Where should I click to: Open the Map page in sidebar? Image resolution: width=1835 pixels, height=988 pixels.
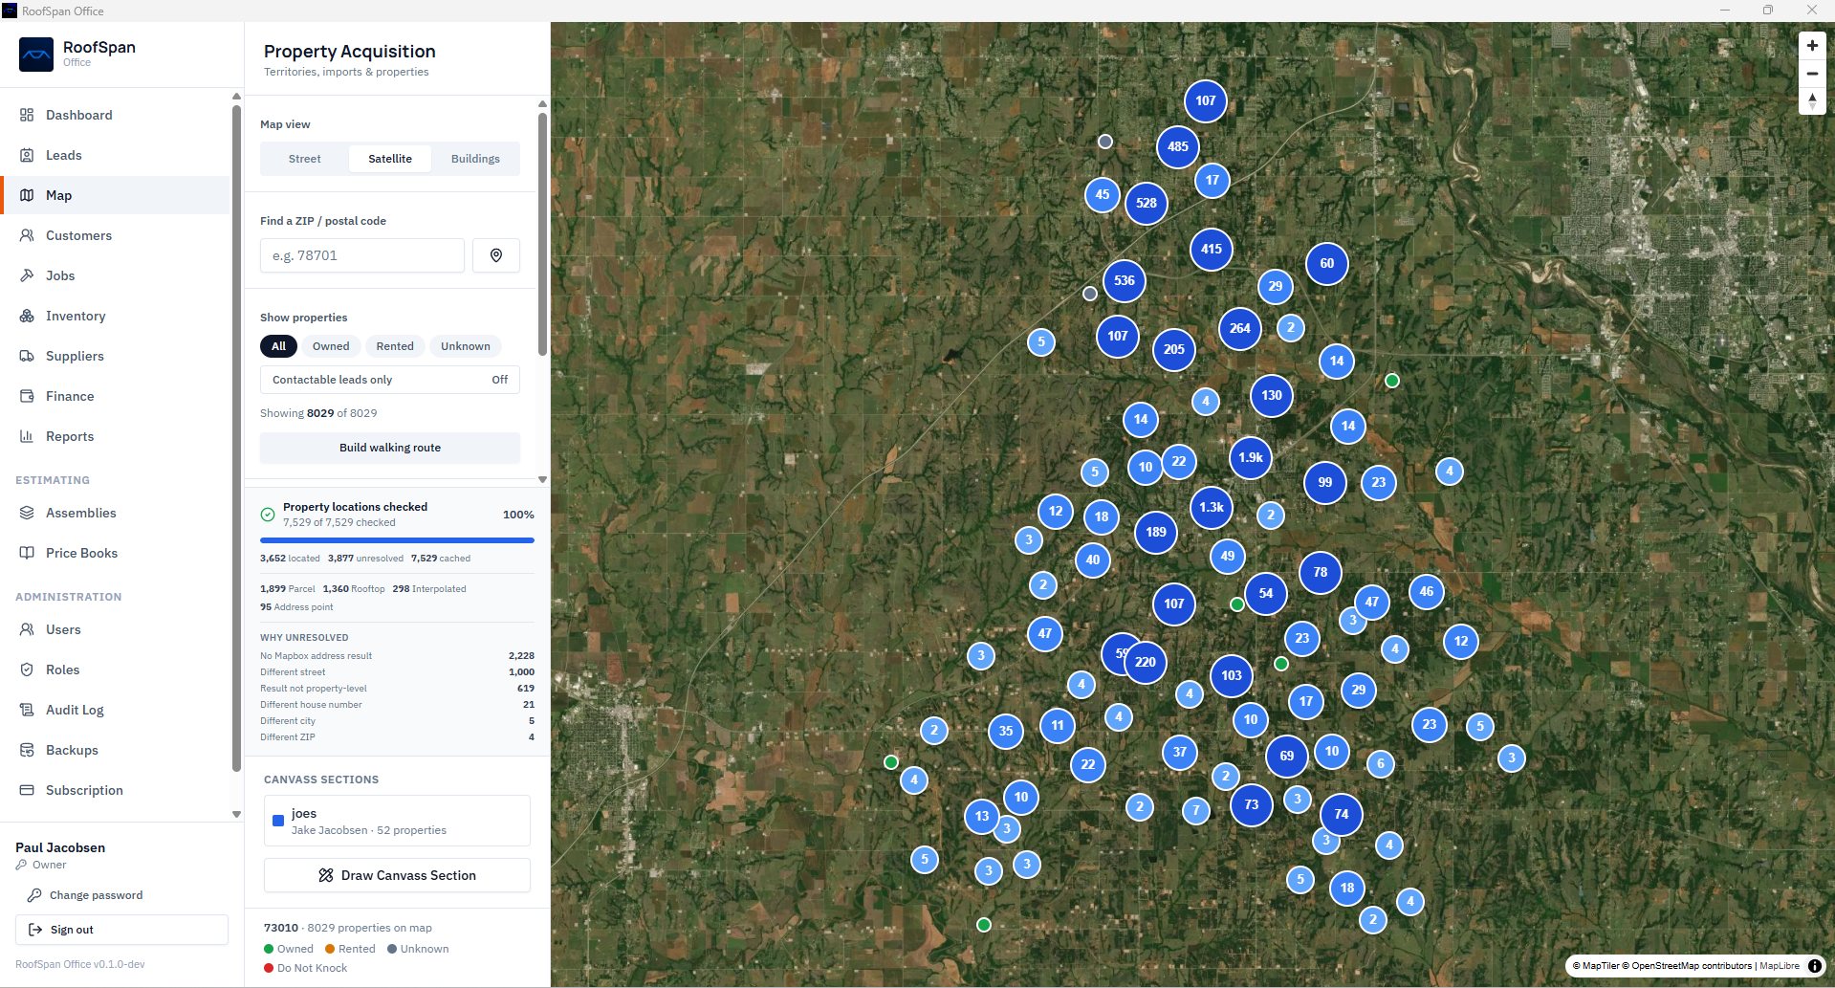point(115,195)
